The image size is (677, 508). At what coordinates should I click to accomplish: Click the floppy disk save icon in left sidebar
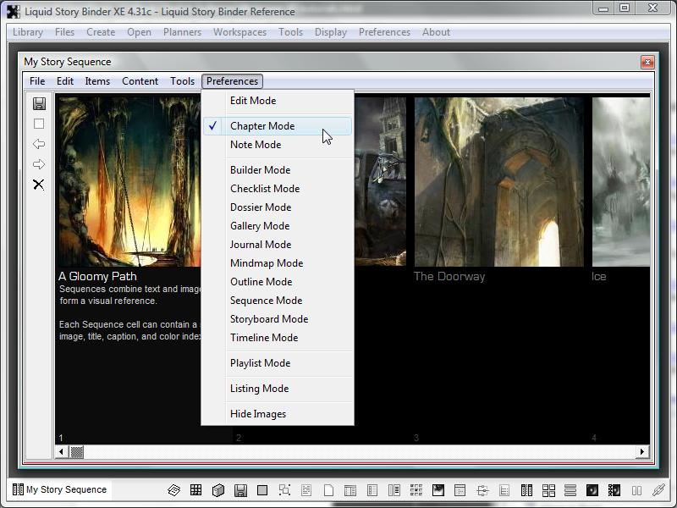(x=39, y=103)
